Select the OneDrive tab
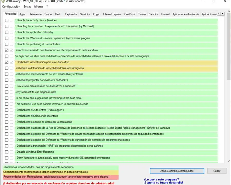The image size is (231, 185). click(x=130, y=14)
